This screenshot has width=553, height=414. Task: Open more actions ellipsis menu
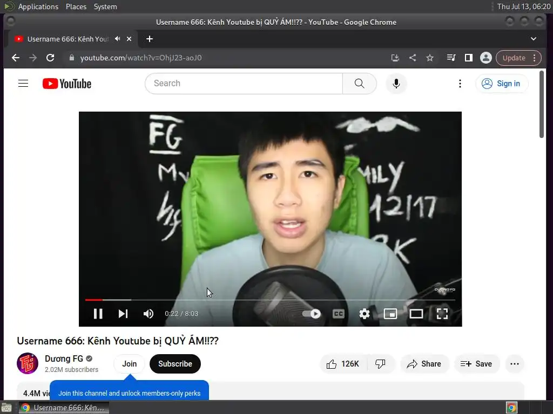click(515, 364)
